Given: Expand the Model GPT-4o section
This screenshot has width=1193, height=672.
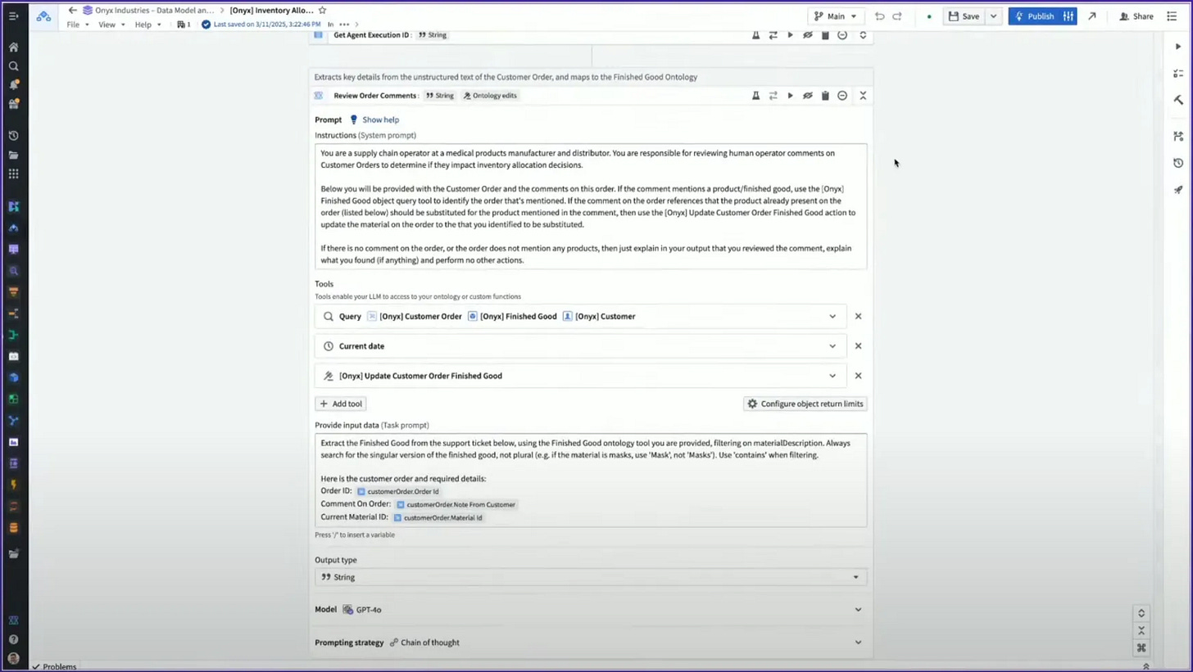Looking at the screenshot, I should [x=858, y=610].
